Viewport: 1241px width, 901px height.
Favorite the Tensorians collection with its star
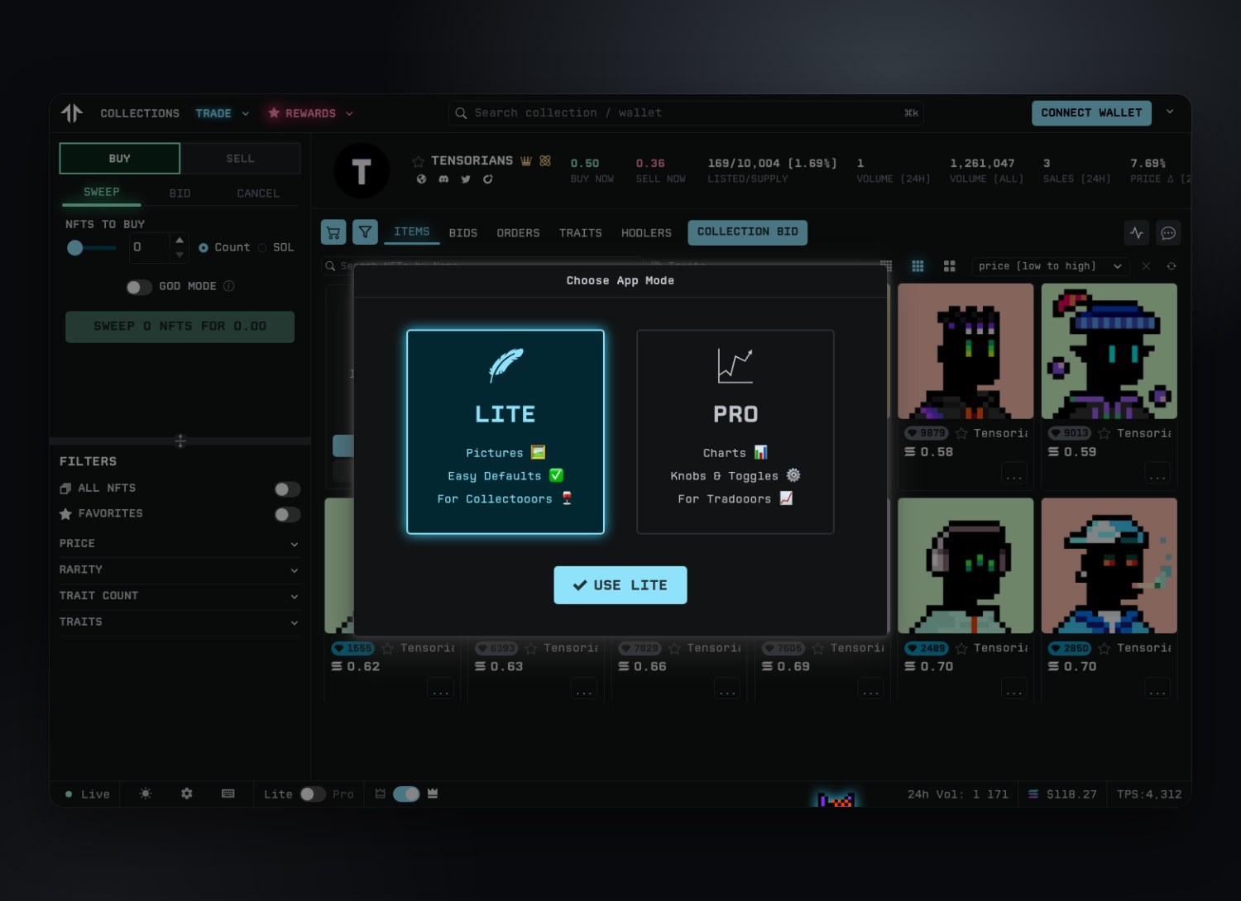pyautogui.click(x=419, y=161)
